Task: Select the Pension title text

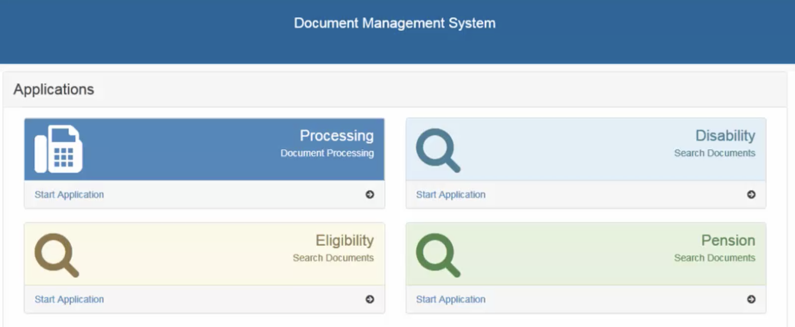Action: (x=728, y=241)
